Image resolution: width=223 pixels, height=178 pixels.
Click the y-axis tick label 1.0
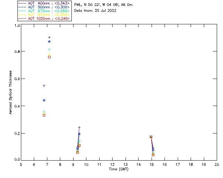coord(17,25)
